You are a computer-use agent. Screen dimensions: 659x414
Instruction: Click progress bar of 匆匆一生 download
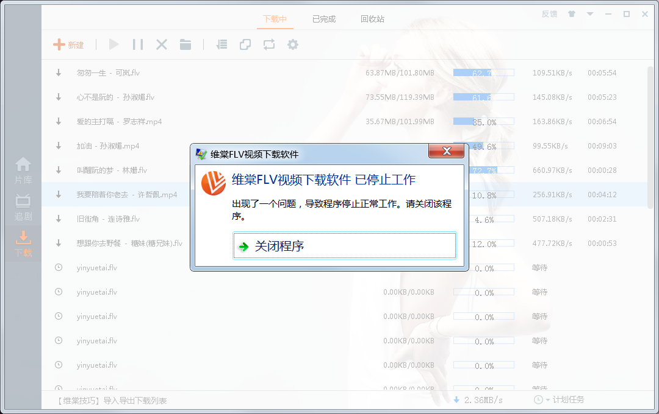pos(484,72)
